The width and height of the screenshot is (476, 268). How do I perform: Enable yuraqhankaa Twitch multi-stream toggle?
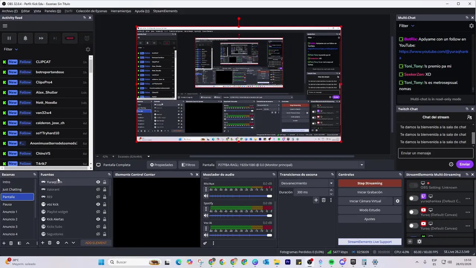pos(413,198)
